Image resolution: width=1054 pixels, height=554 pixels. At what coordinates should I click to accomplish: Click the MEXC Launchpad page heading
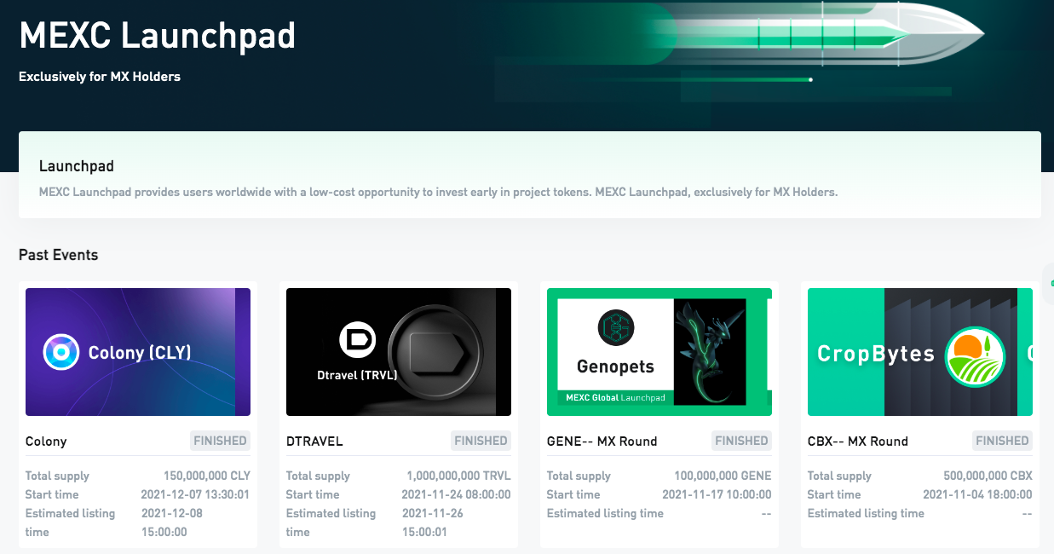click(158, 35)
